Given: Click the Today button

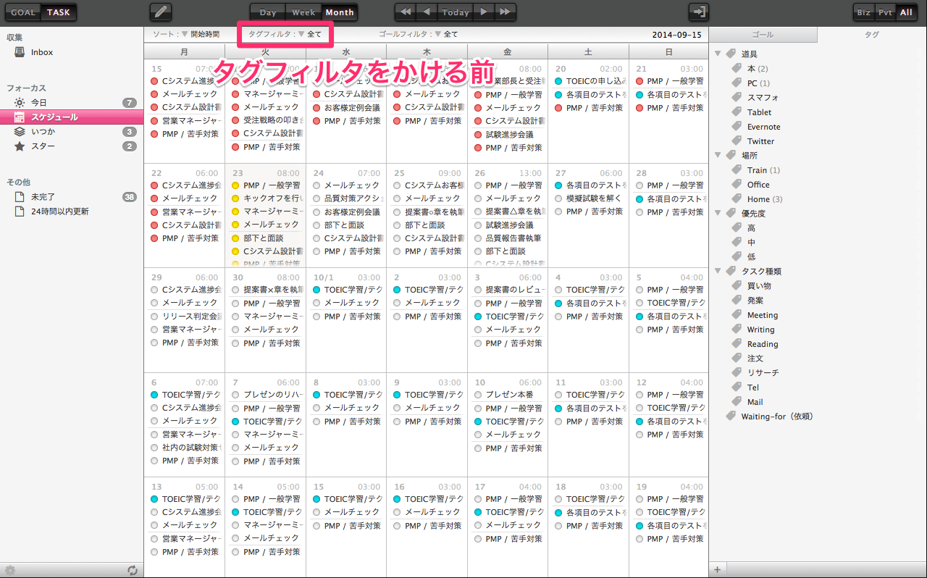Looking at the screenshot, I should tap(456, 12).
